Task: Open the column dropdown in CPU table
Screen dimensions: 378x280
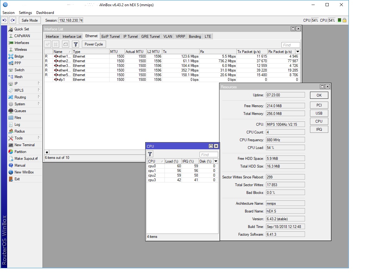Action: pos(216,161)
